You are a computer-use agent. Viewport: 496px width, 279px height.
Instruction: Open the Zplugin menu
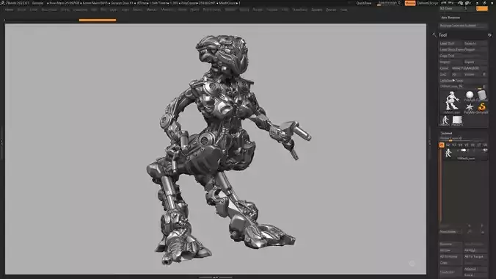pyautogui.click(x=317, y=10)
